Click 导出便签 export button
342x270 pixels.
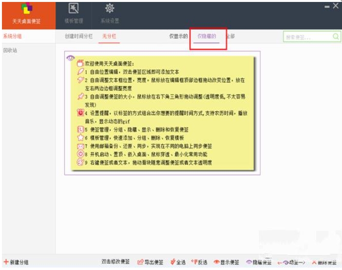coord(150,262)
